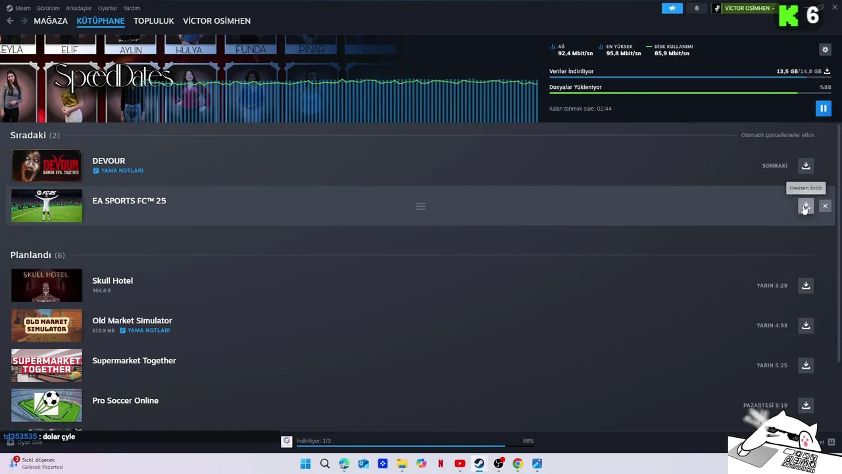Open Windows taskbar search

325,463
